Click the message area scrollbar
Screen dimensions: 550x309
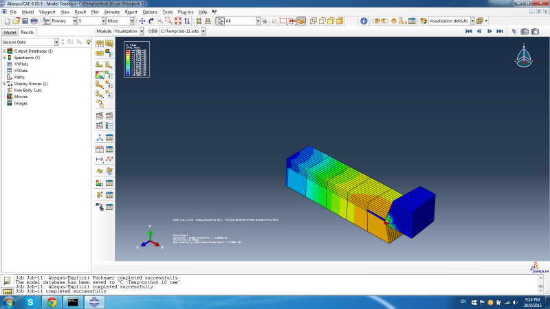[540, 284]
